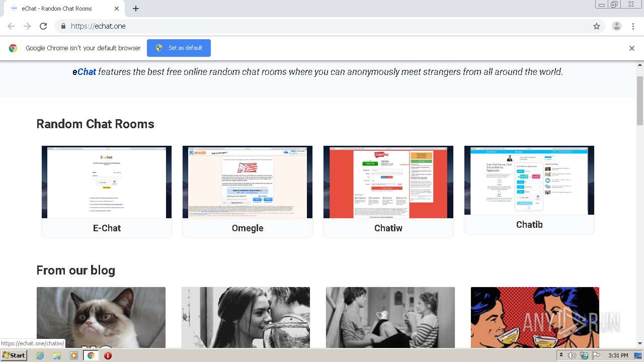
Task: Open the red Opera taskbar icon
Action: pos(108,355)
